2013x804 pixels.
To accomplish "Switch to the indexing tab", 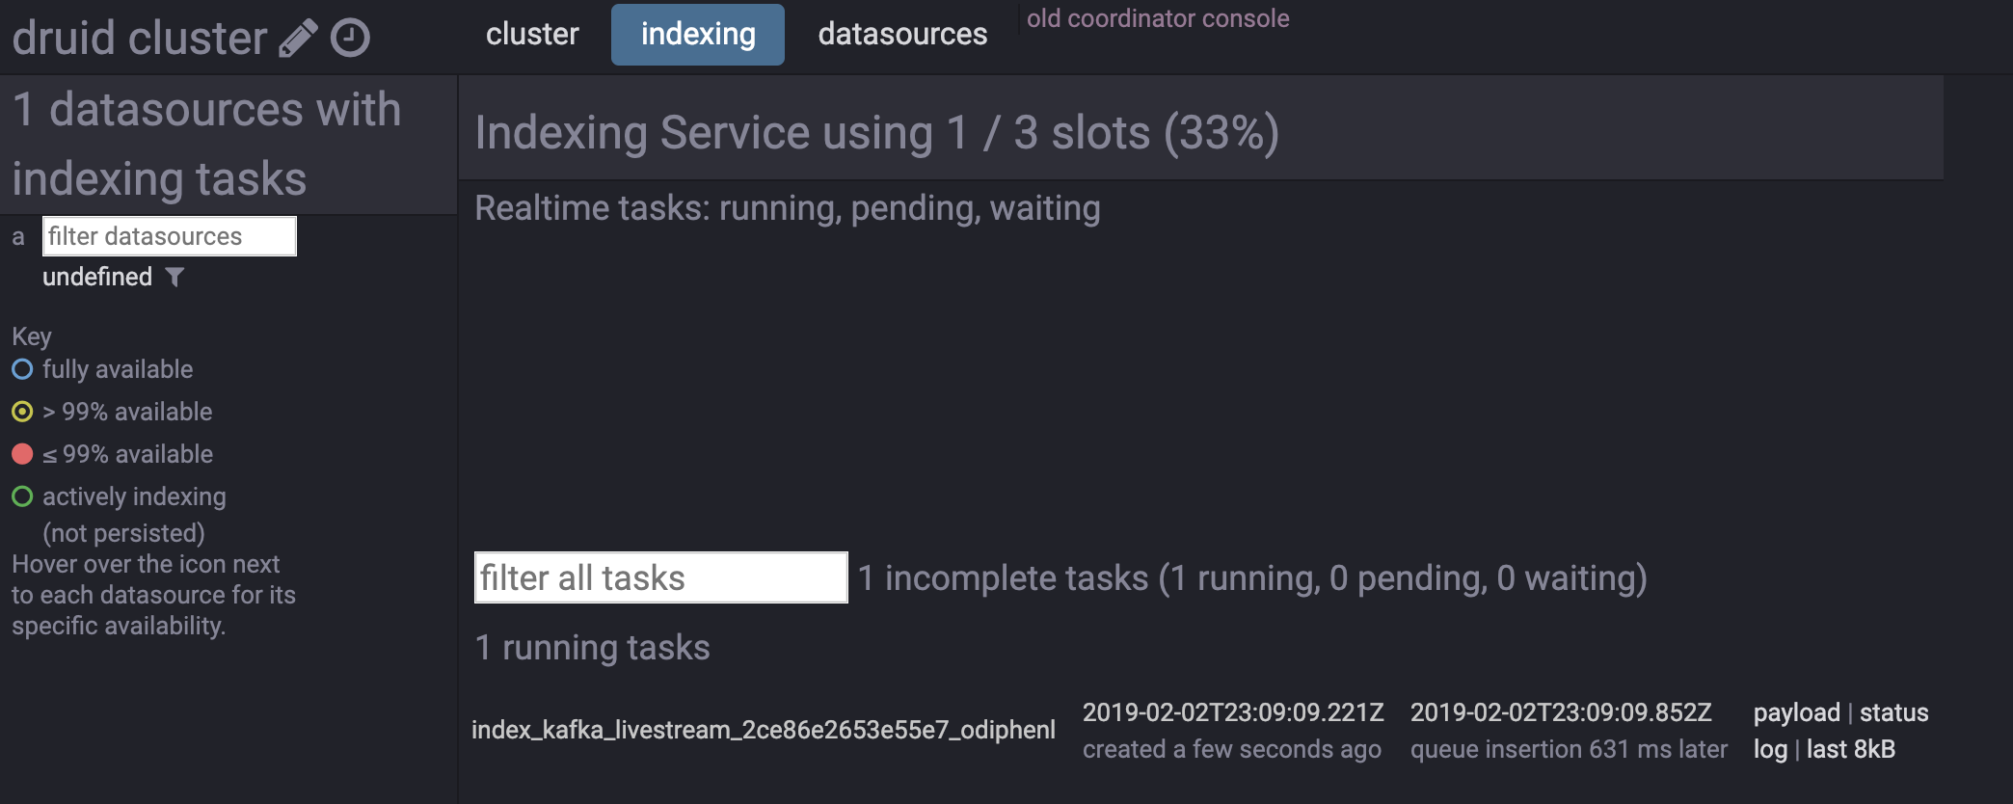I will point(698,35).
